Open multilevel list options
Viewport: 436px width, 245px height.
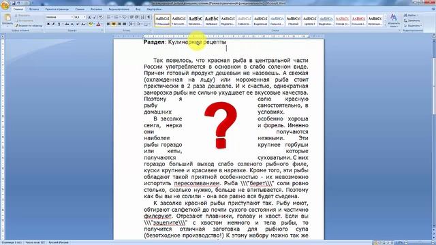click(x=125, y=17)
